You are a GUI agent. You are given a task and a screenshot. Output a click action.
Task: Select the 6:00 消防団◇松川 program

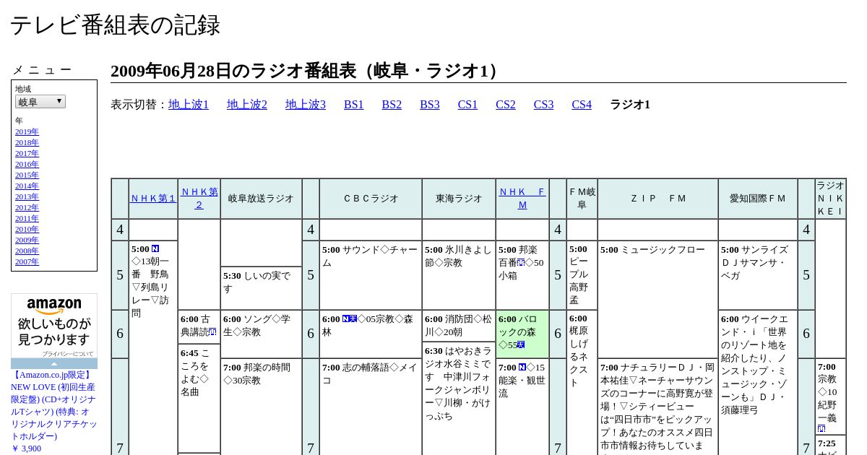pos(459,326)
